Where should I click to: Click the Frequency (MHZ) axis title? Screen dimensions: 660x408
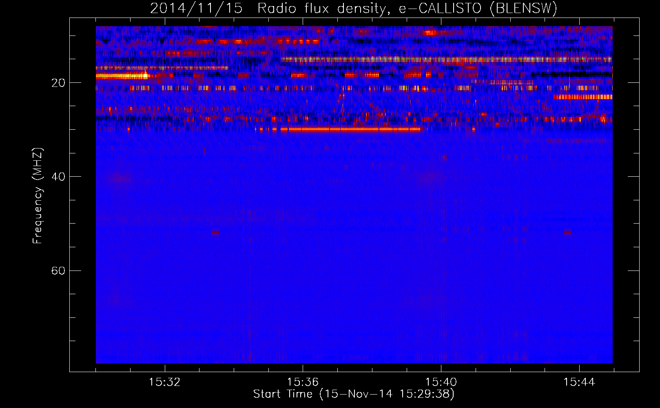[x=38, y=196]
